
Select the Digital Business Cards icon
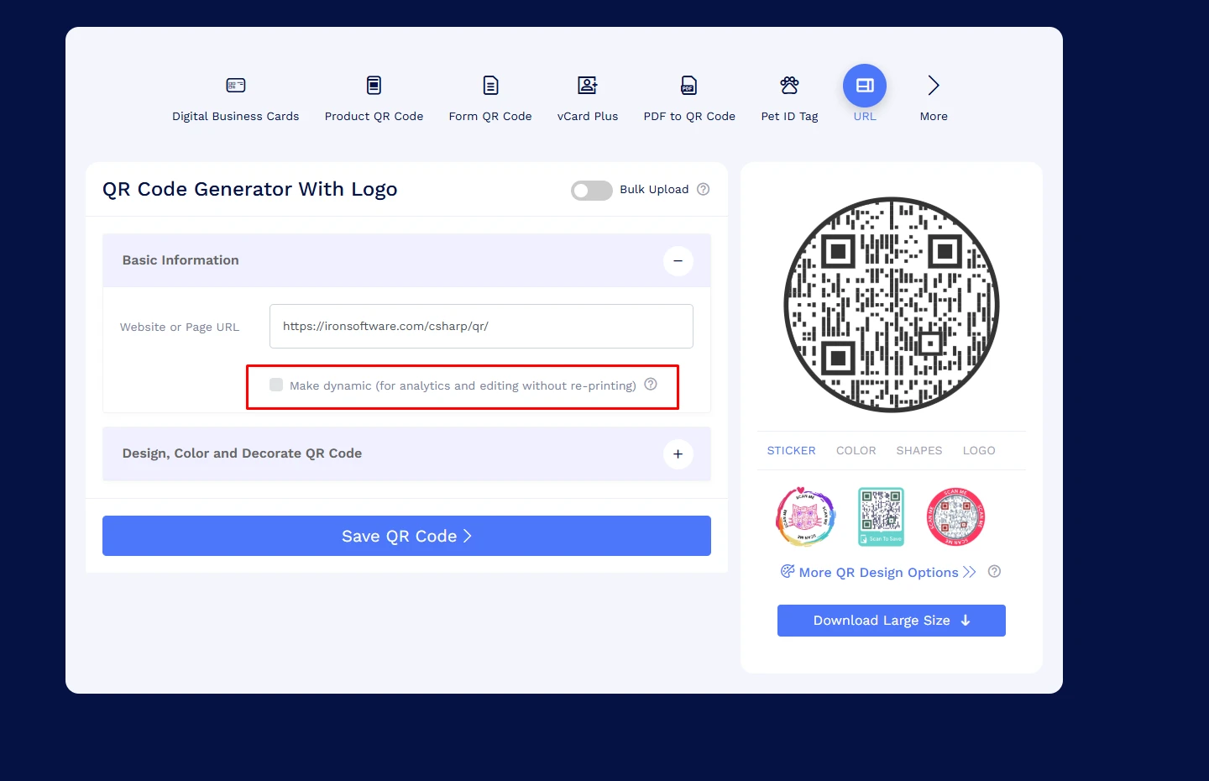click(236, 86)
